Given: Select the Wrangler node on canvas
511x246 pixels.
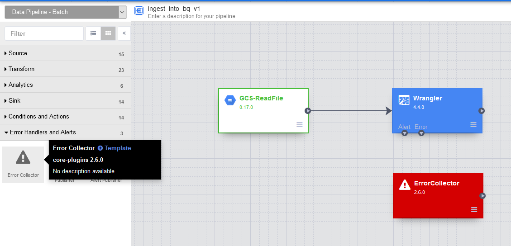Looking at the screenshot, I should tap(437, 111).
